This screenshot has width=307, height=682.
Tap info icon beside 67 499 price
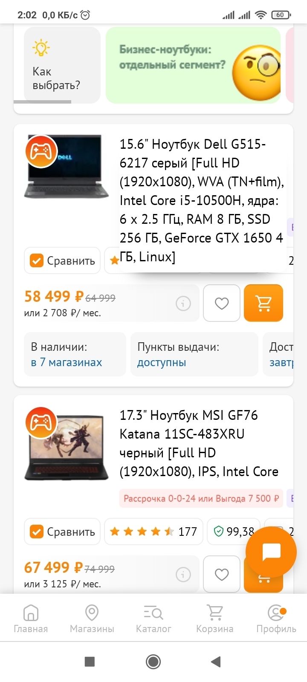point(183,575)
